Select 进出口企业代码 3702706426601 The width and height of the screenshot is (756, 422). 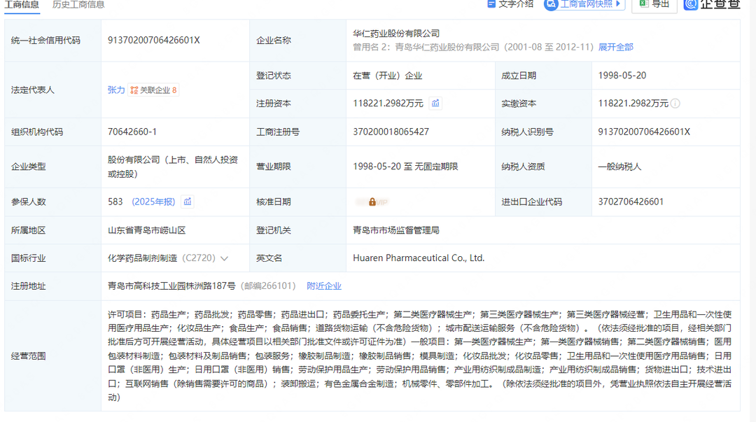click(x=631, y=202)
